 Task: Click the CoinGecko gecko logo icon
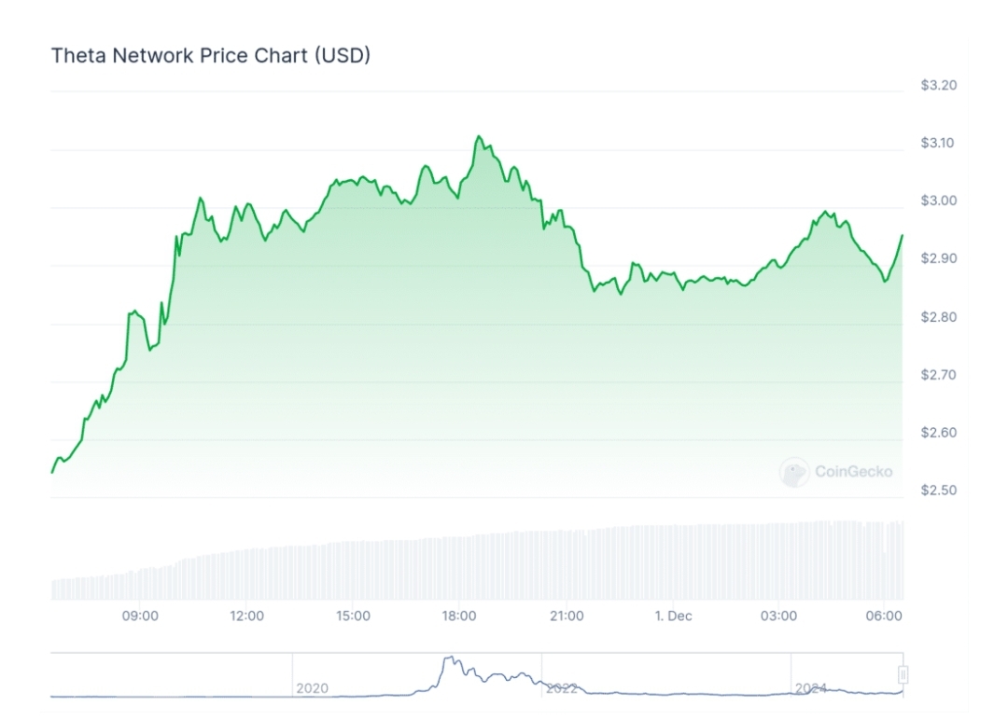coord(794,472)
